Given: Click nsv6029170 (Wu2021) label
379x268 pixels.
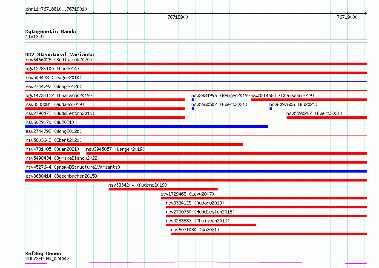Looking at the screenshot, I should (x=50, y=122).
